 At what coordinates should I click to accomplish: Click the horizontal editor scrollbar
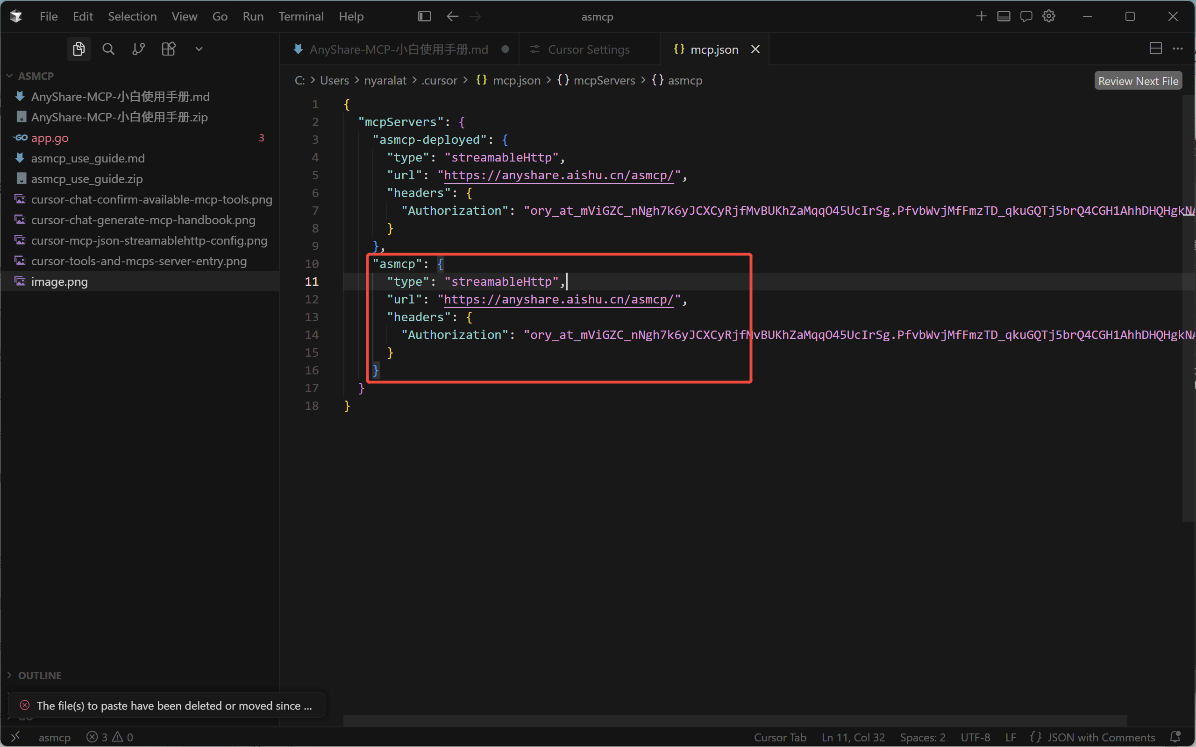pos(735,721)
